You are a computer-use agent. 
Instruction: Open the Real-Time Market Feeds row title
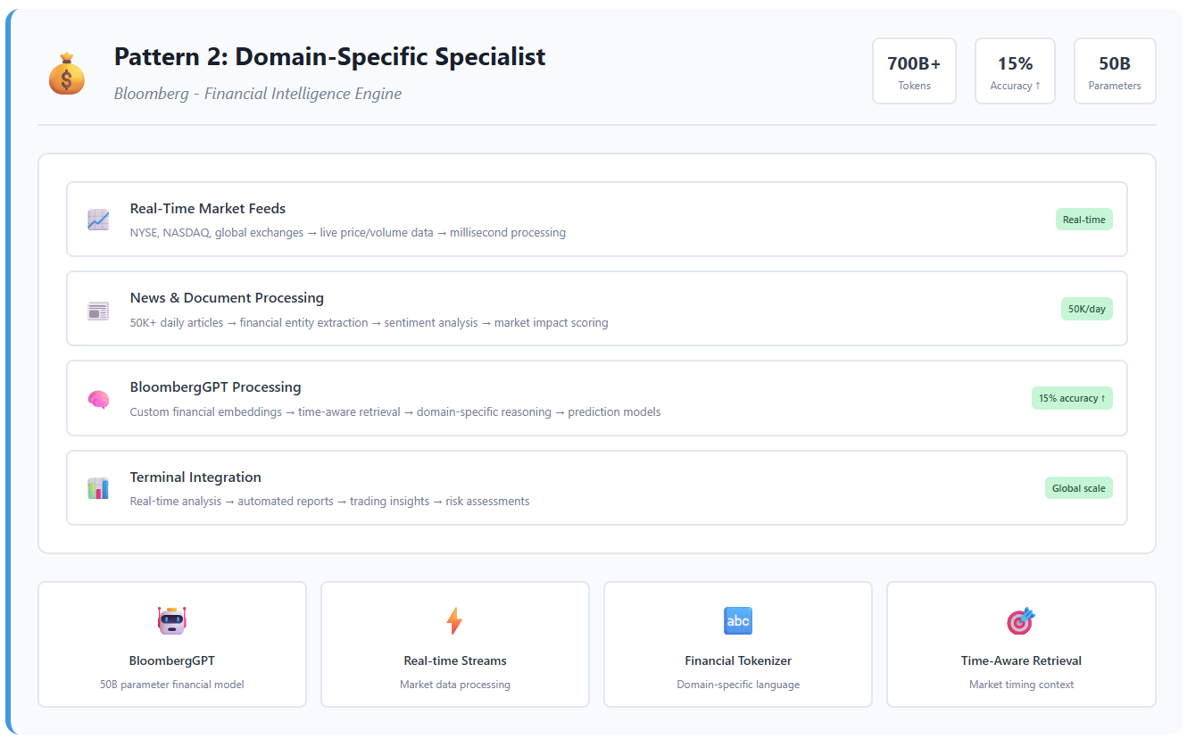pyautogui.click(x=208, y=209)
